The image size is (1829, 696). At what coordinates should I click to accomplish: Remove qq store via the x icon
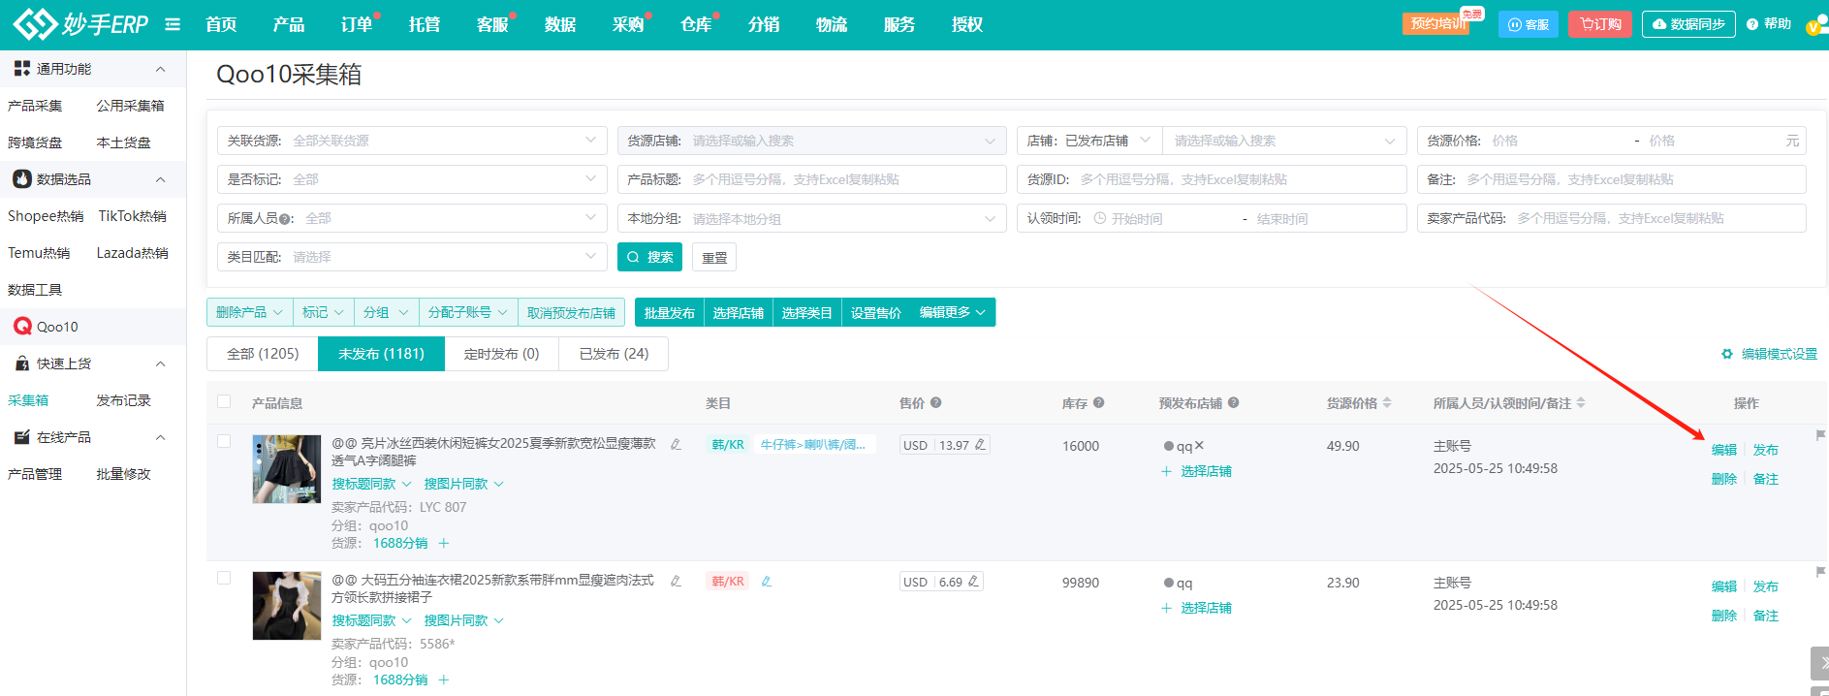point(1199,446)
